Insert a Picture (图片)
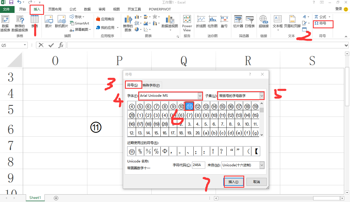 pyautogui.click(x=49, y=21)
